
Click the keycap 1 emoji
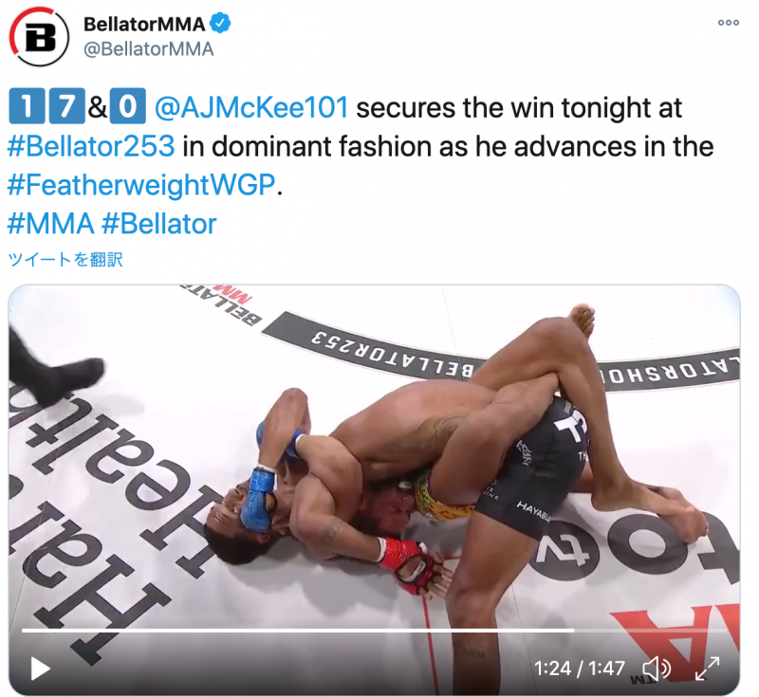27,106
